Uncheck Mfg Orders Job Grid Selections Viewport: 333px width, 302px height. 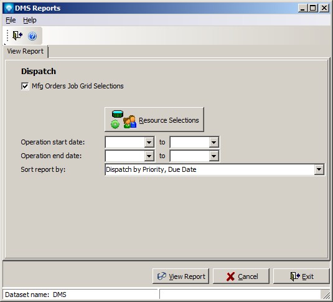25,86
